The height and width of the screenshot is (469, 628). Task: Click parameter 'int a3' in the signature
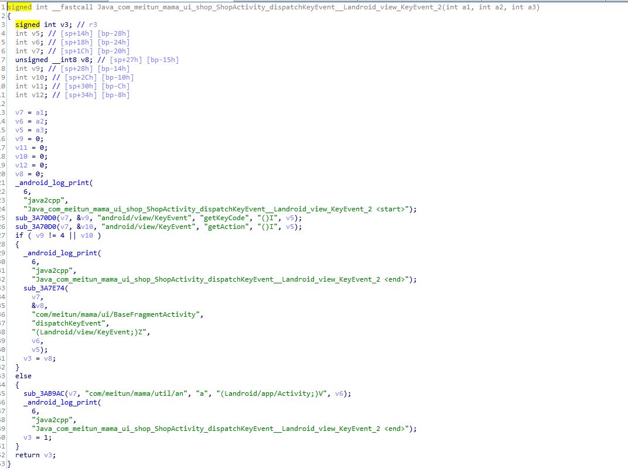[524, 7]
